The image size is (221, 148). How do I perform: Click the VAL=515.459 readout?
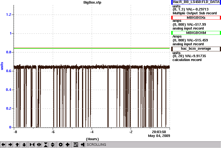(197, 40)
